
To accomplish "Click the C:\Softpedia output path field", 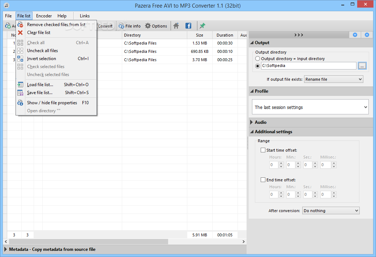I will pyautogui.click(x=309, y=66).
